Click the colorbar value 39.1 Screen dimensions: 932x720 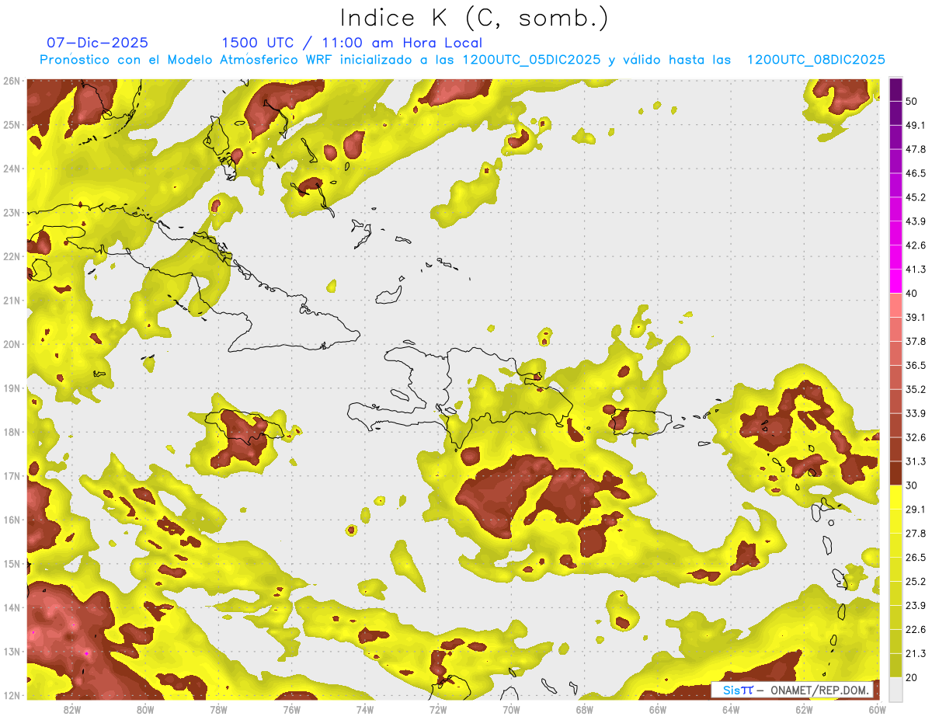[916, 317]
